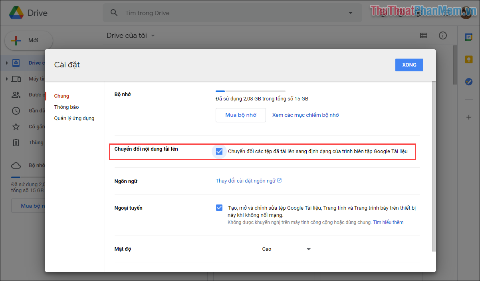480x281 pixels.
Task: Click sidebar 'Mua bộ n...' buy storage button
Action: (28, 206)
